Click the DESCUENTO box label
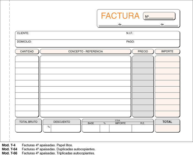Image resolution: width=193 pixels, height=155 pixels. [62, 122]
